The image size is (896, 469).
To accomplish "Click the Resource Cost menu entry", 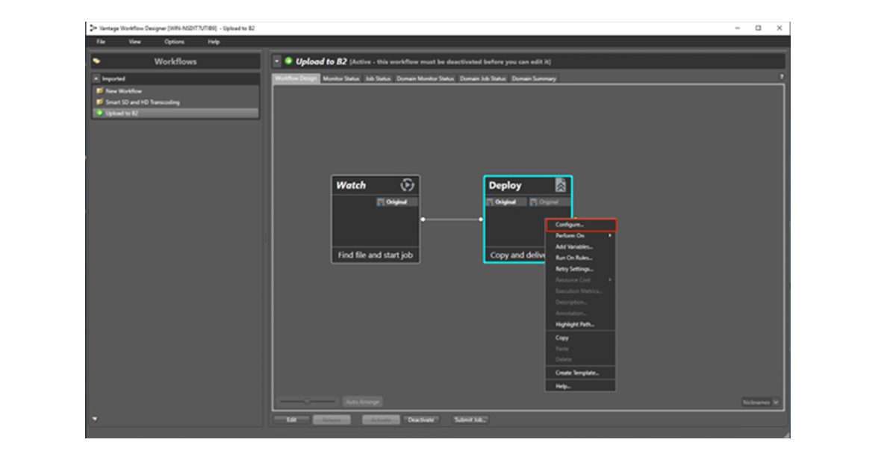I will [x=580, y=280].
